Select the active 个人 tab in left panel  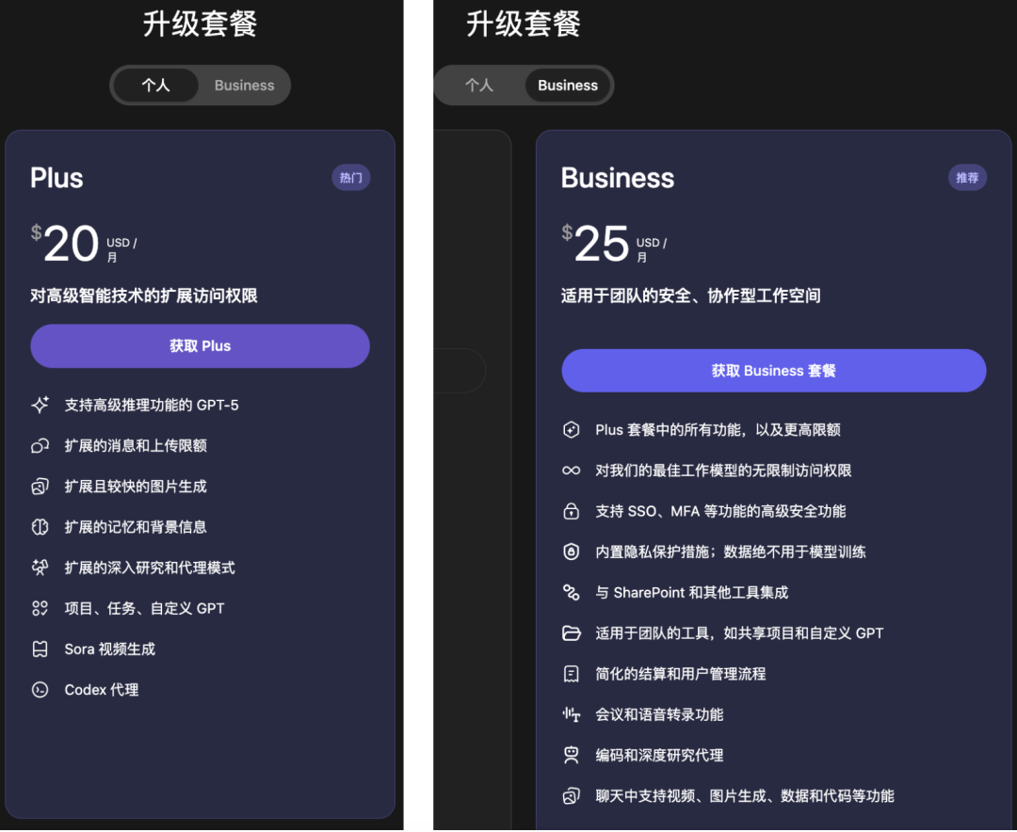tap(155, 86)
